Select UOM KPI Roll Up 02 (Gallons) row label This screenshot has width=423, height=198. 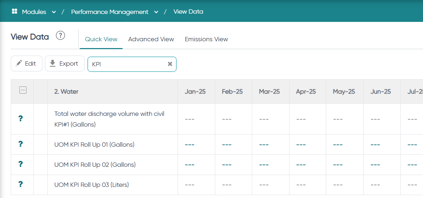(95, 165)
